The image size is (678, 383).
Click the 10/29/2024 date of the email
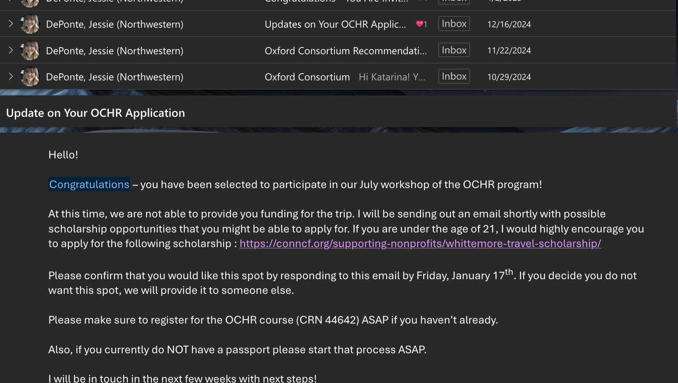tap(509, 77)
